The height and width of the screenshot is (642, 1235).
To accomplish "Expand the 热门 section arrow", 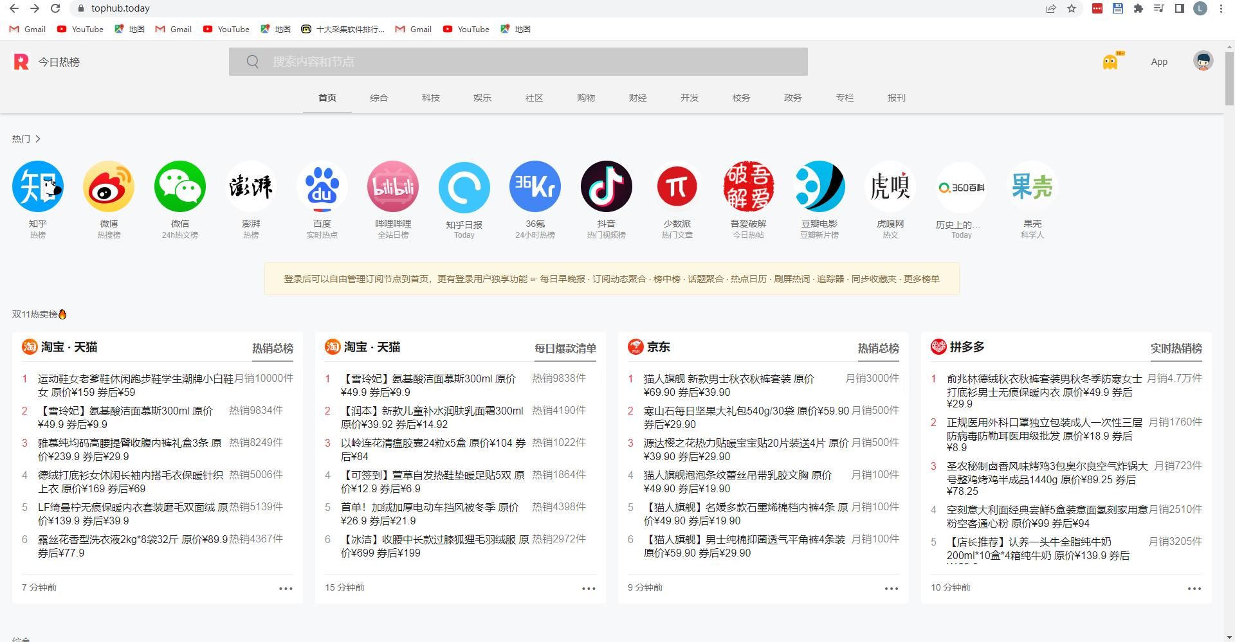I will point(39,138).
